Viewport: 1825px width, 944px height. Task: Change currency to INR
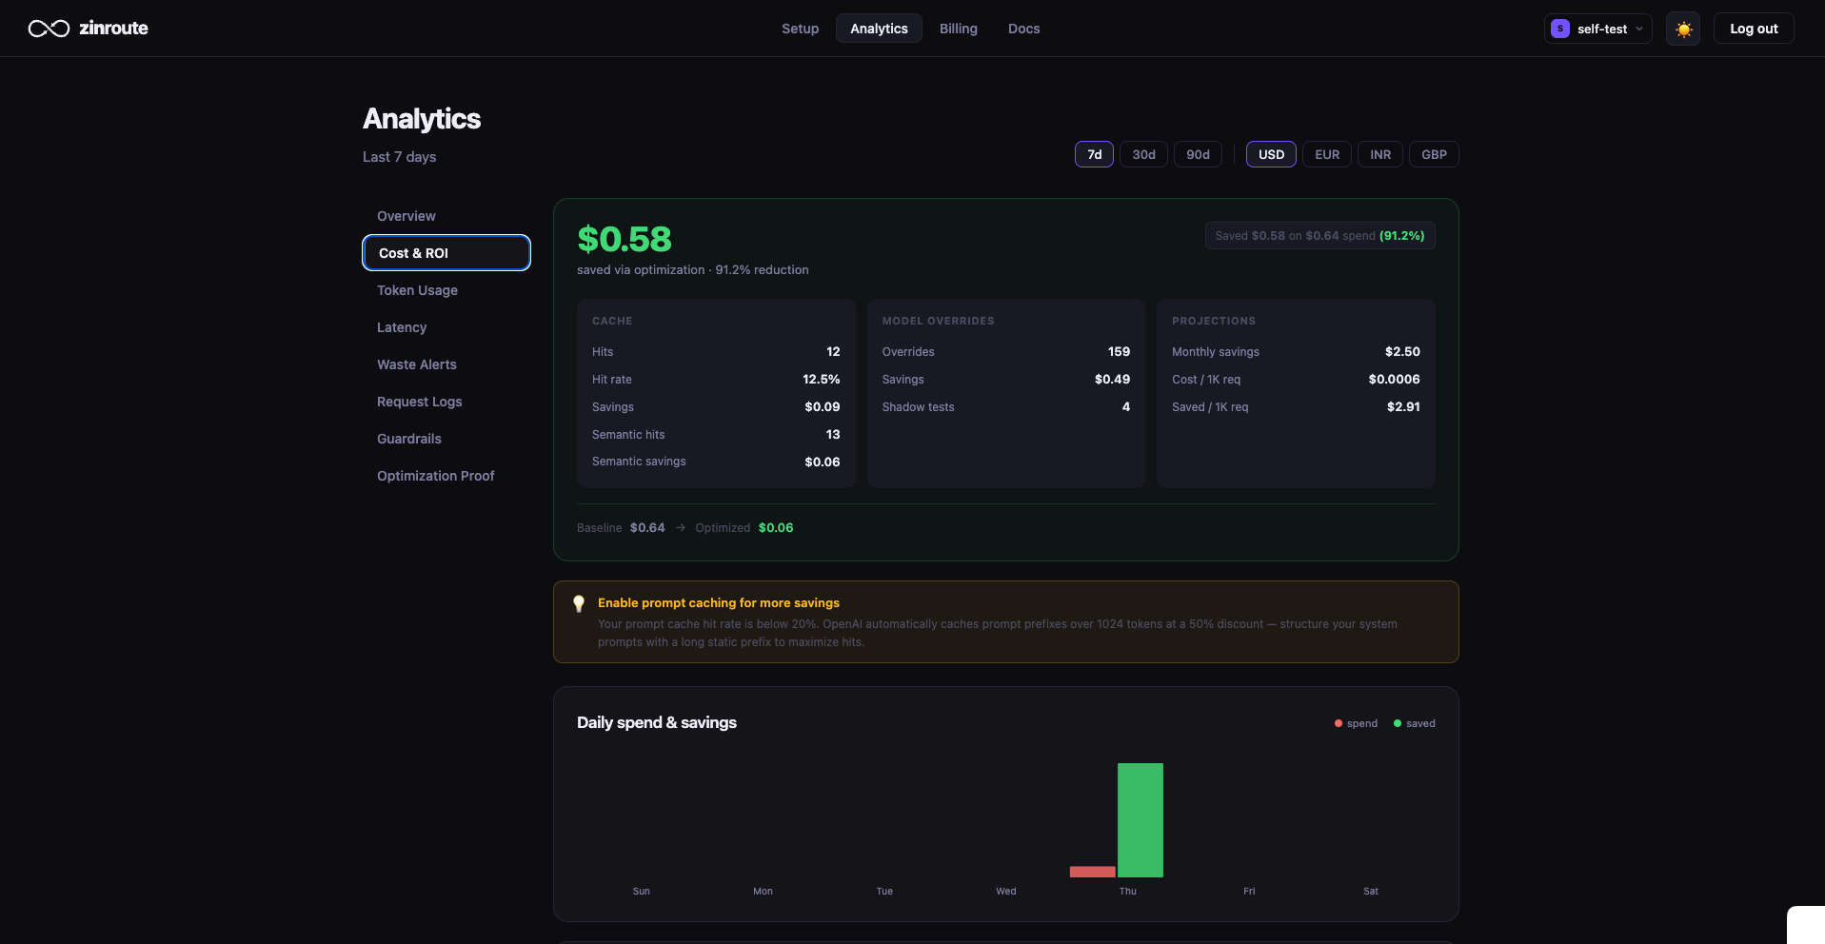click(1380, 154)
